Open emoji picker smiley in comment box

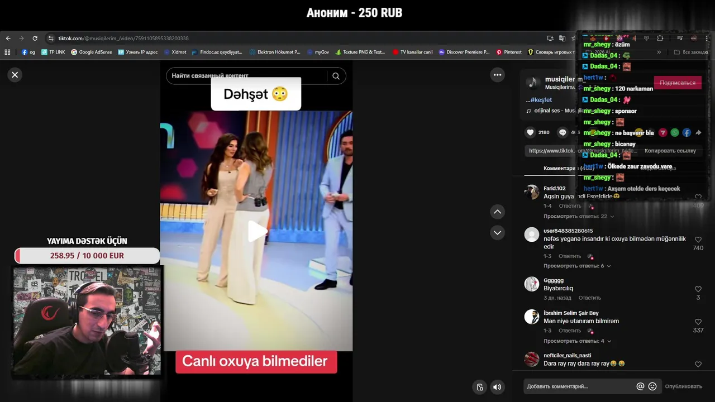pos(652,386)
